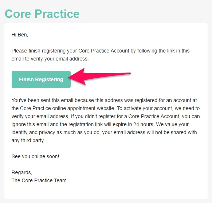Click the "following the link in this" phrase

(163, 51)
